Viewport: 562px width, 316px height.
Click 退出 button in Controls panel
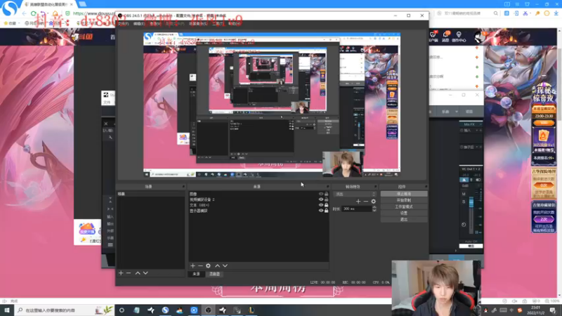click(x=404, y=219)
